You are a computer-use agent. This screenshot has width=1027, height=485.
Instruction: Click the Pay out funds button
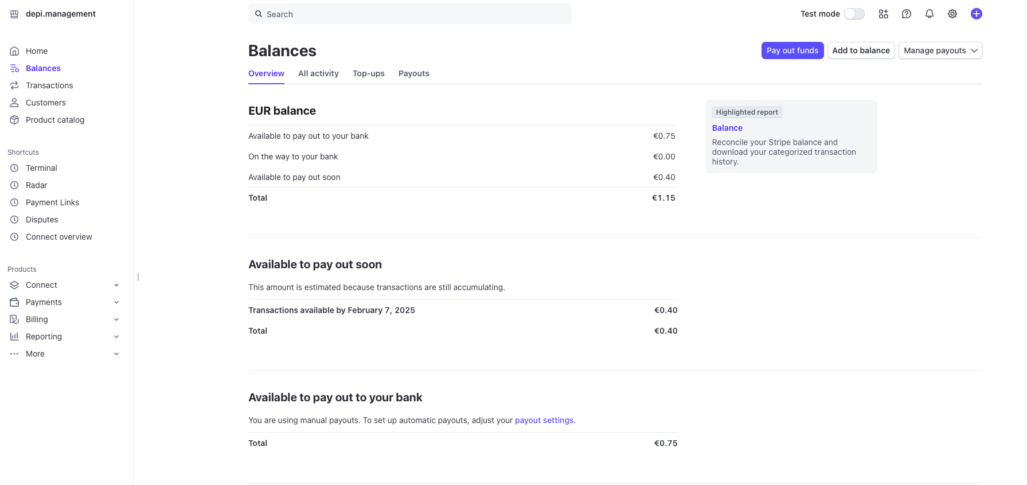click(x=792, y=50)
